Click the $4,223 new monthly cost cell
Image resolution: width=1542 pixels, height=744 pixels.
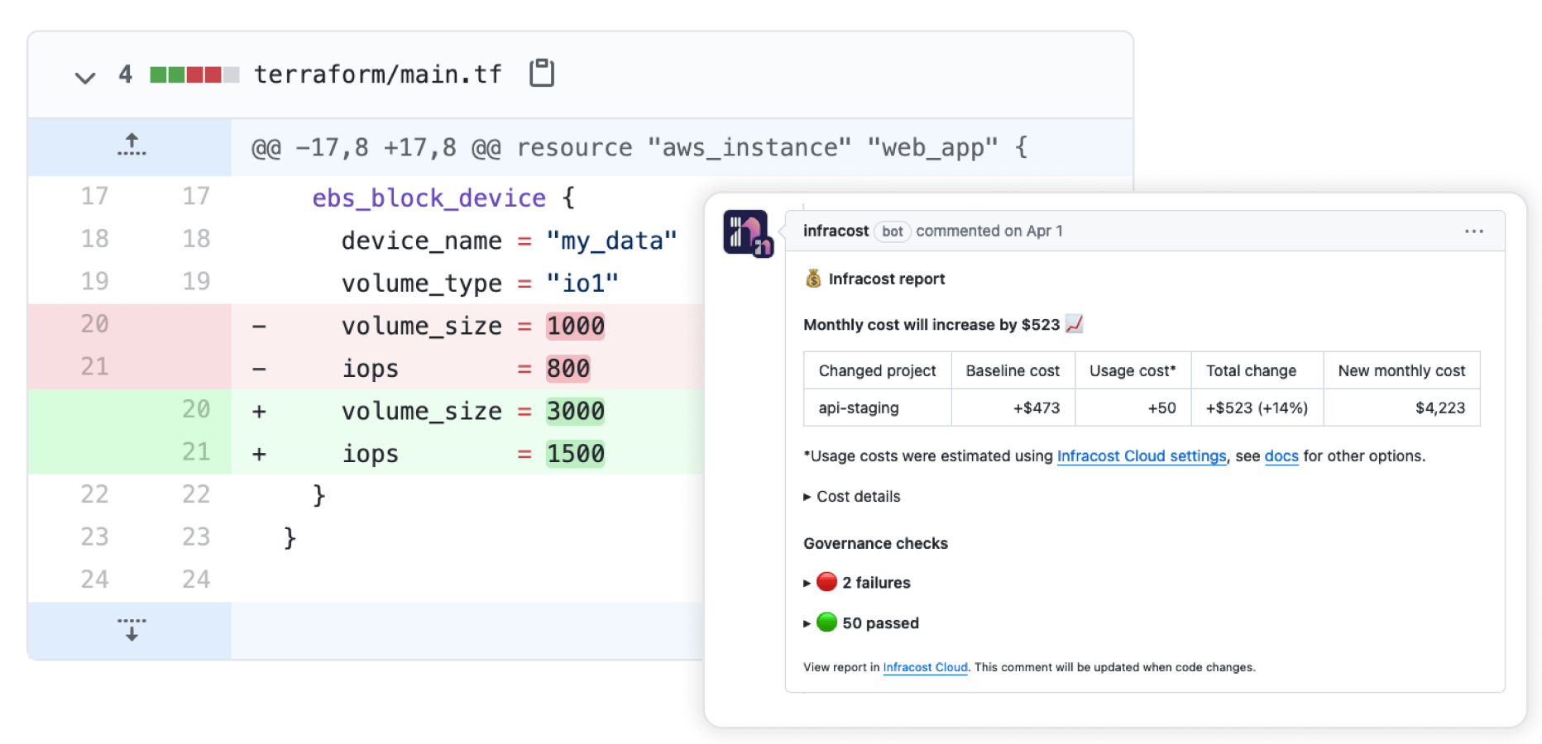pos(1401,408)
